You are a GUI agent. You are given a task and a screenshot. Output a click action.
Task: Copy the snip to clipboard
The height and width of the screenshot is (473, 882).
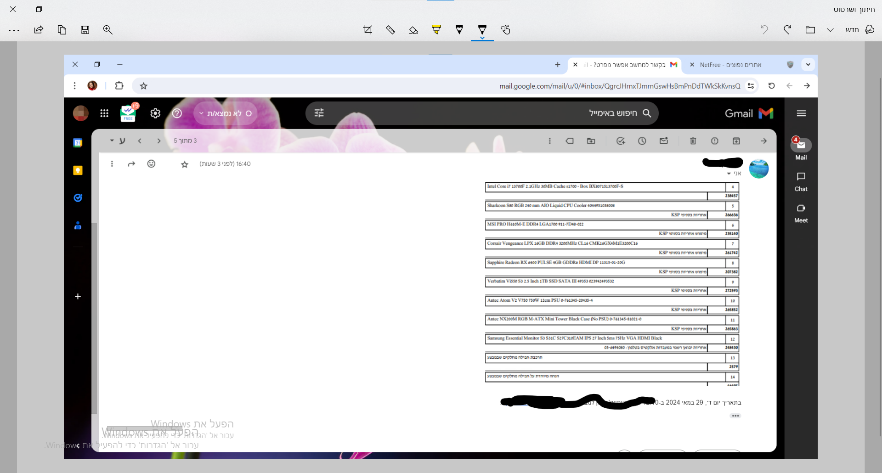pos(62,30)
